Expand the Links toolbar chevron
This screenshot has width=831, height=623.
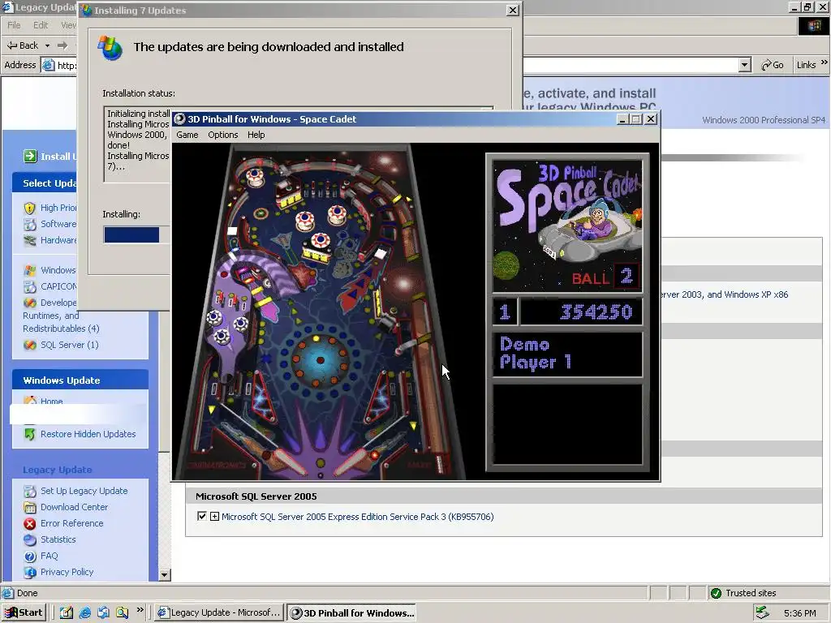pos(825,62)
